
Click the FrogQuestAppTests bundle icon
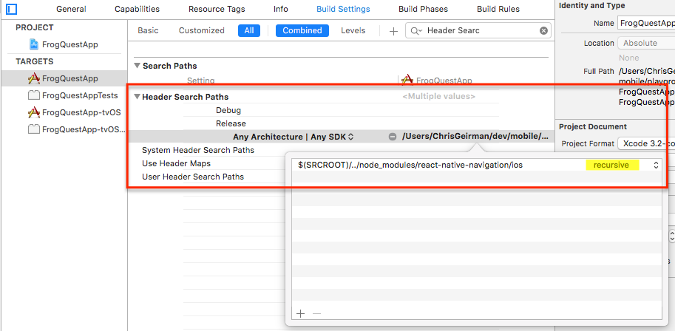pos(33,95)
